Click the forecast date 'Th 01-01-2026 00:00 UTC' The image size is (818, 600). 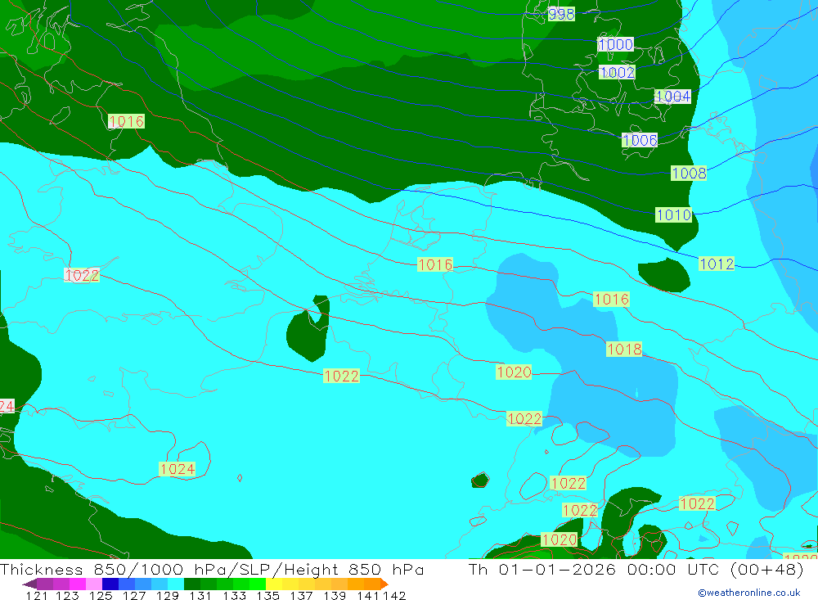point(596,569)
